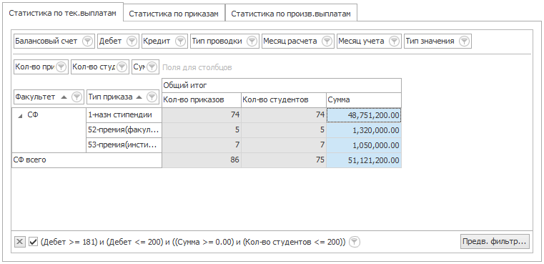Open filter icon on Кредит field
Viewport: 544px width, 264px height.
click(x=180, y=41)
